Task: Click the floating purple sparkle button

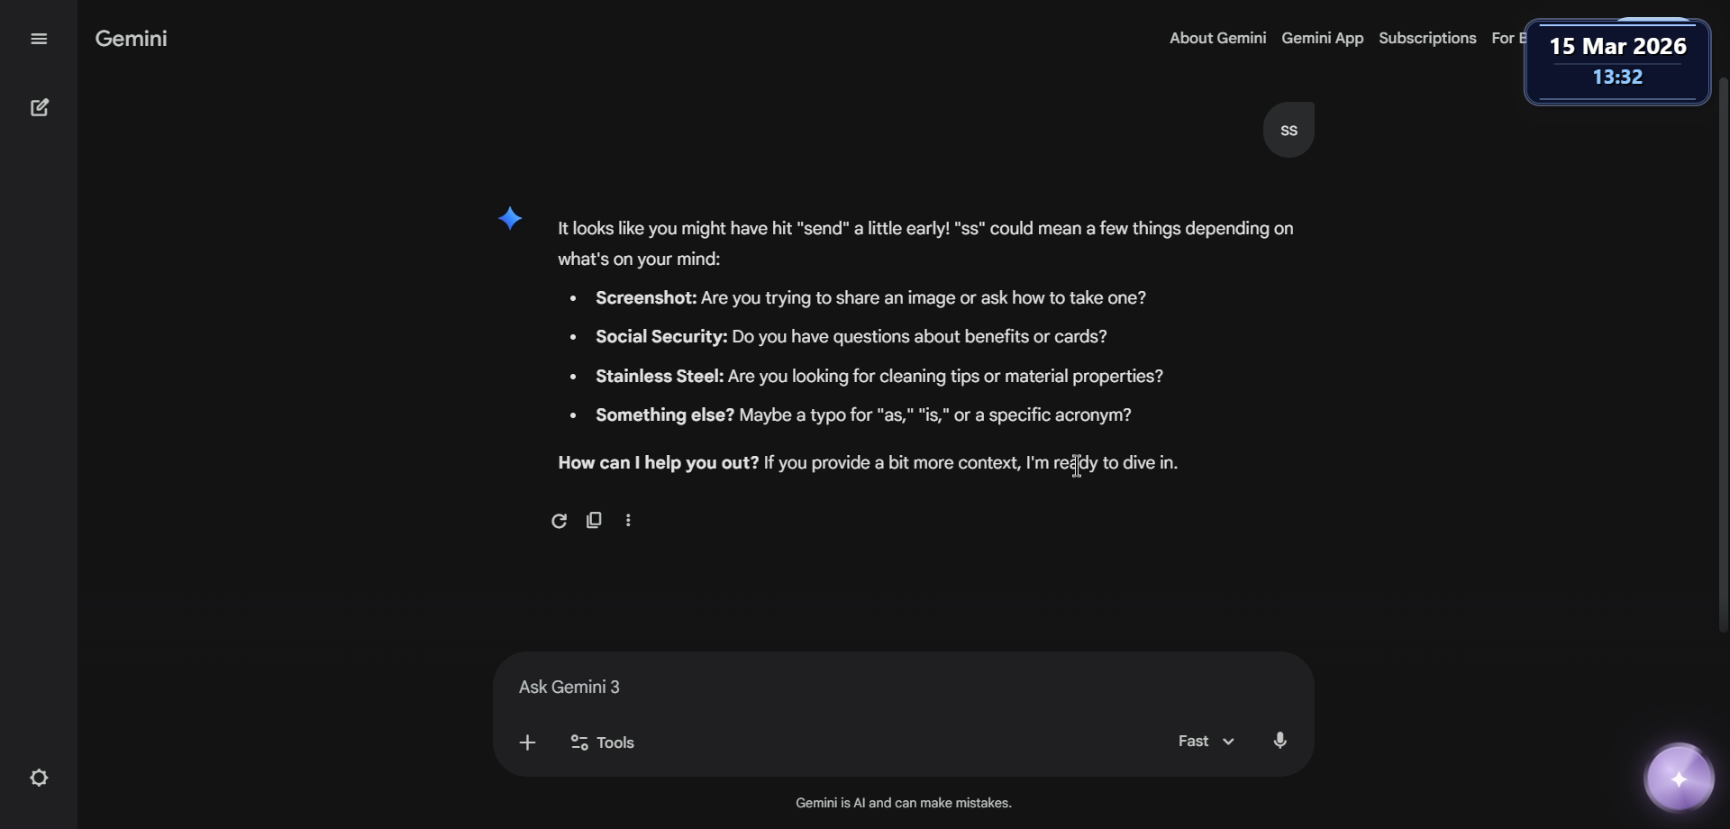Action: pos(1679,779)
